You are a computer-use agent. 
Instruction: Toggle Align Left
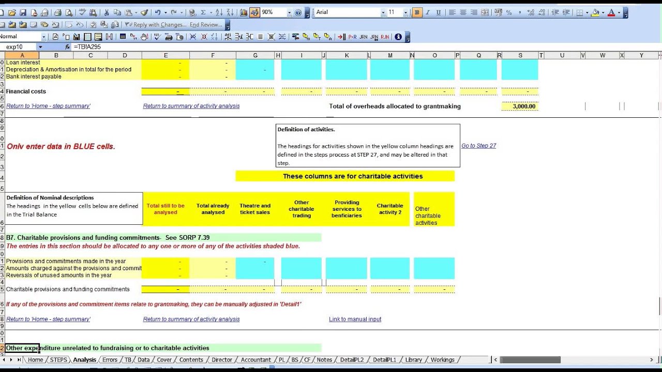point(452,12)
